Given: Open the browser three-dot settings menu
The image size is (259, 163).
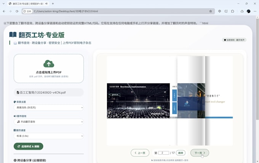Looking at the screenshot, I should [x=255, y=11].
